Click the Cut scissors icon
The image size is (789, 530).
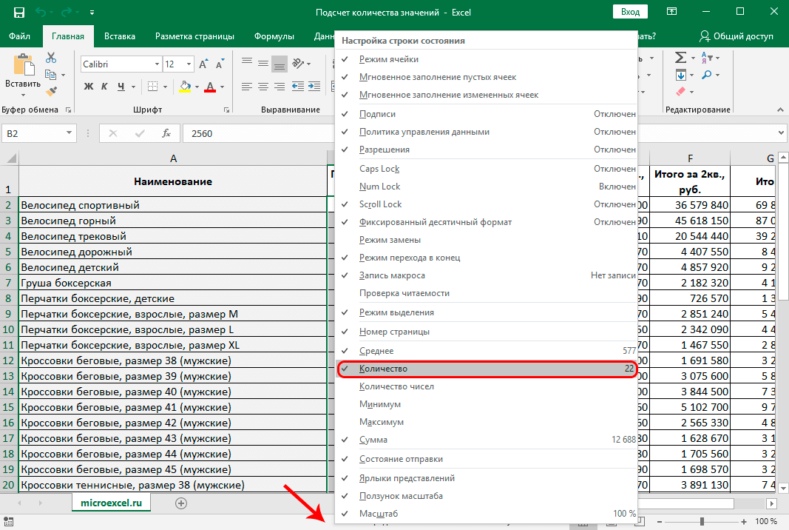click(51, 58)
